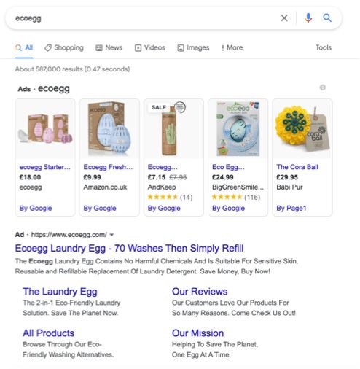Screen dimensions: 360x369
Task: Expand the ecoegg.com ad URL dropdown arrow
Action: coord(111,235)
